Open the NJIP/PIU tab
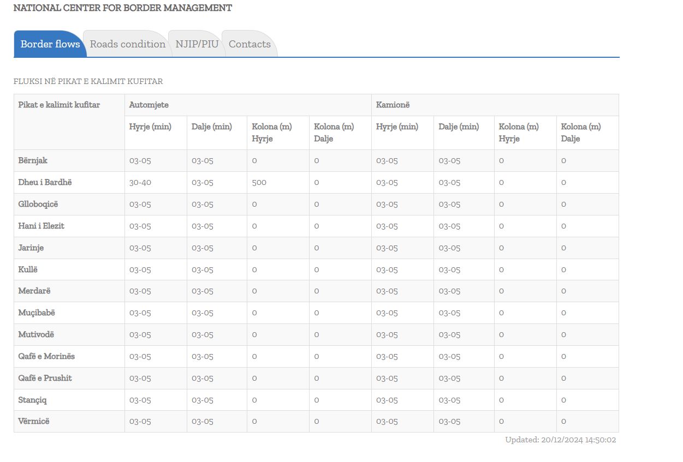Viewport: 683px width, 462px height. 197,44
